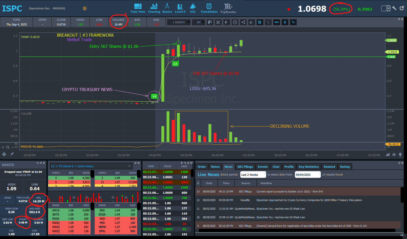407x239 pixels.
Task: Click the upload arrow icon at chart corner
Action: (400, 154)
